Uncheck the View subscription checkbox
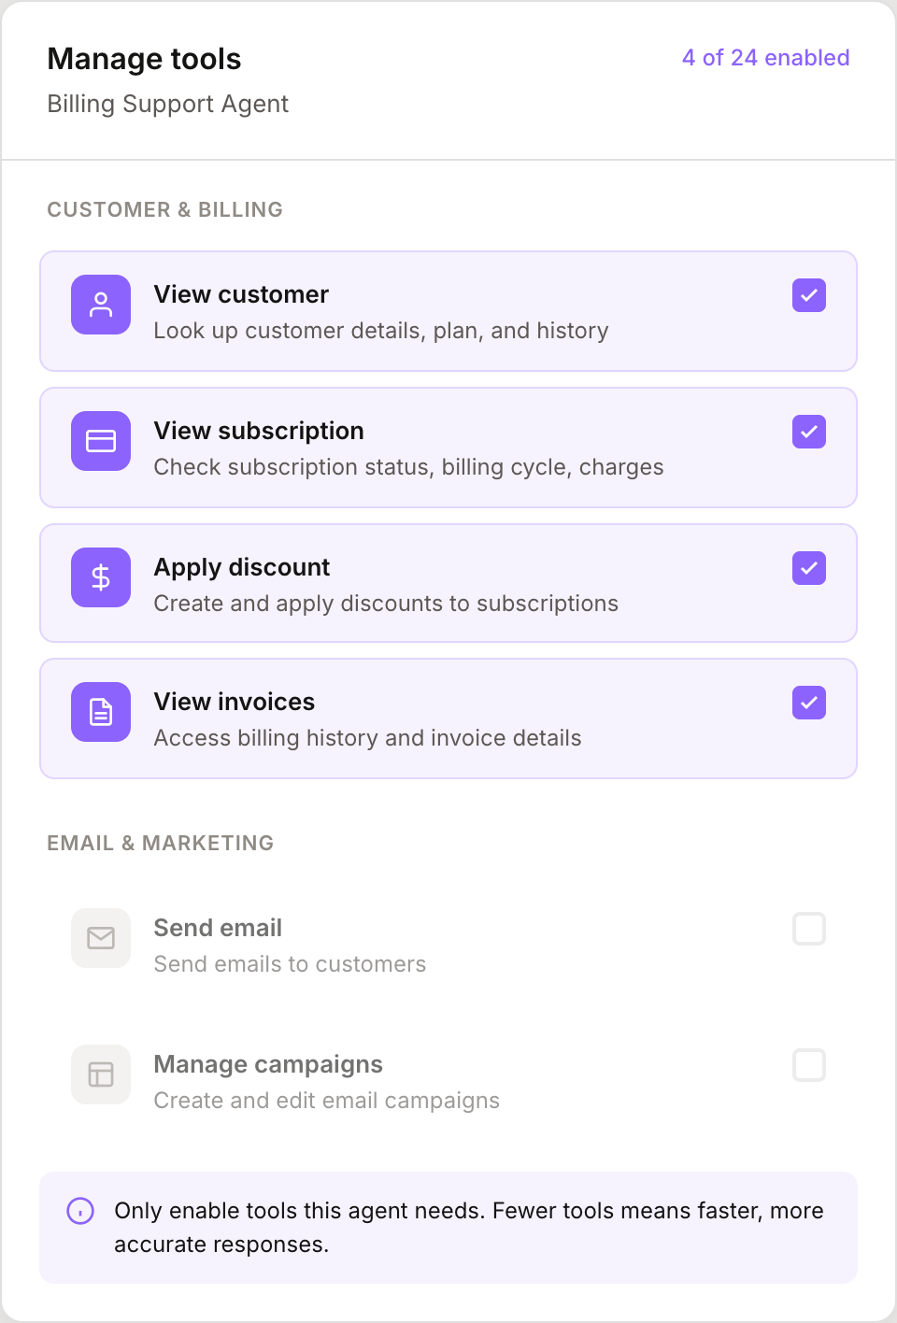 [809, 432]
